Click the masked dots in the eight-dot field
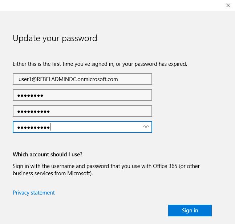 click(30, 95)
